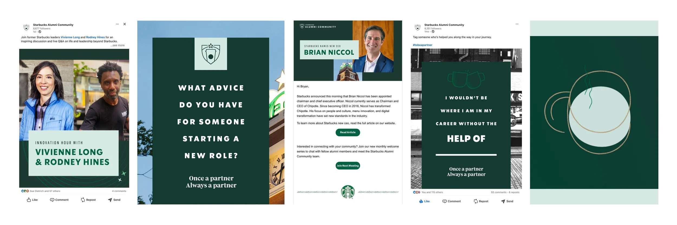The height and width of the screenshot is (225, 677).
Task: Click the Join Next Meeting button
Action: 348,166
